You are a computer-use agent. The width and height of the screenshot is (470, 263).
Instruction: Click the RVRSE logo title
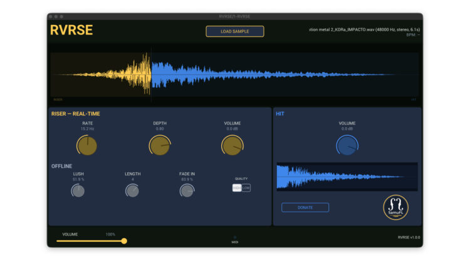pyautogui.click(x=71, y=30)
